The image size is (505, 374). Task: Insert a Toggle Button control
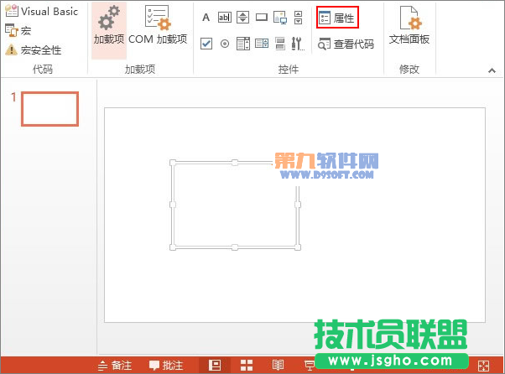point(280,44)
